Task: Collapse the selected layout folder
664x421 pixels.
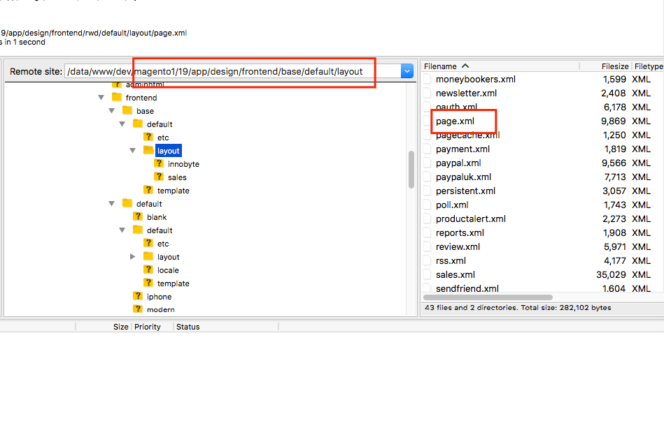Action: (133, 151)
